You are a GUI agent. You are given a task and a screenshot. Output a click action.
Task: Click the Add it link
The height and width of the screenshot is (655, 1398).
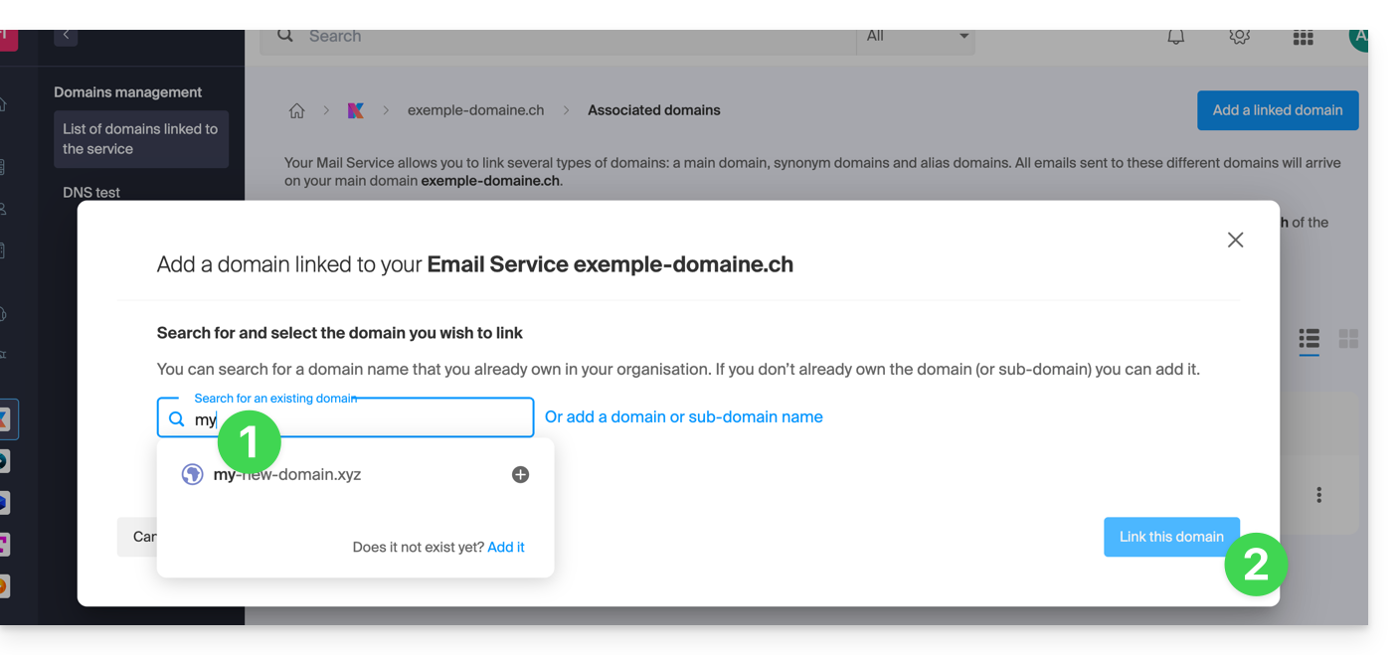(505, 547)
